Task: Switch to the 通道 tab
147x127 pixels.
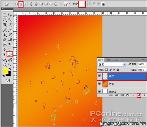Action: click(108, 60)
